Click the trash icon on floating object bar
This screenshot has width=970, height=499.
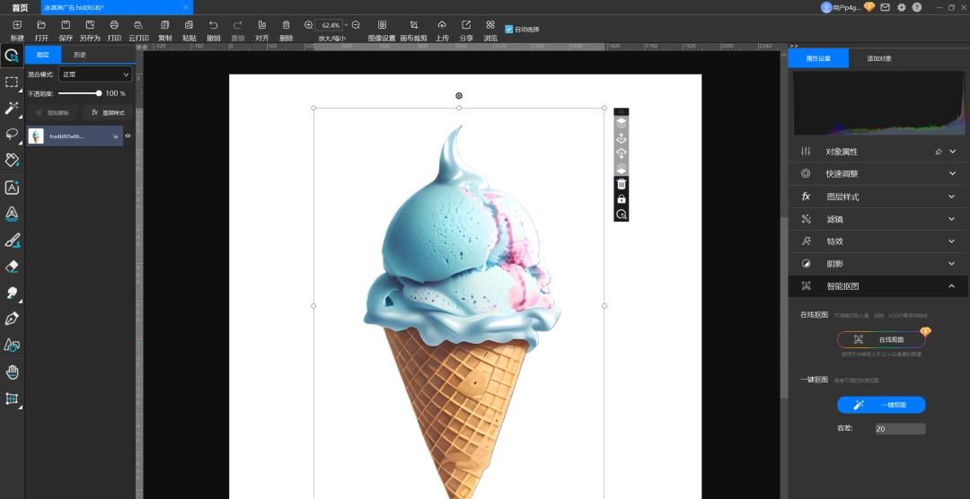coord(622,184)
